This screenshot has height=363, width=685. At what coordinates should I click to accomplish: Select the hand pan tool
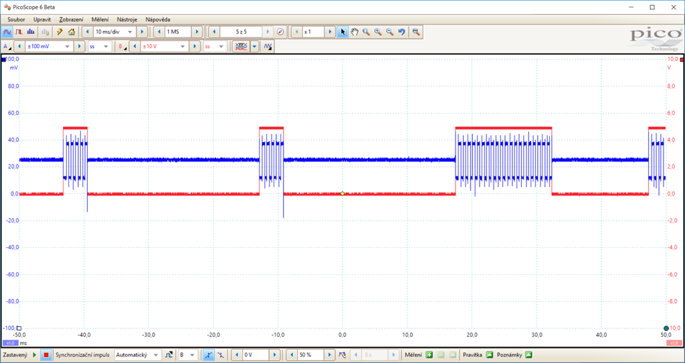click(x=355, y=31)
